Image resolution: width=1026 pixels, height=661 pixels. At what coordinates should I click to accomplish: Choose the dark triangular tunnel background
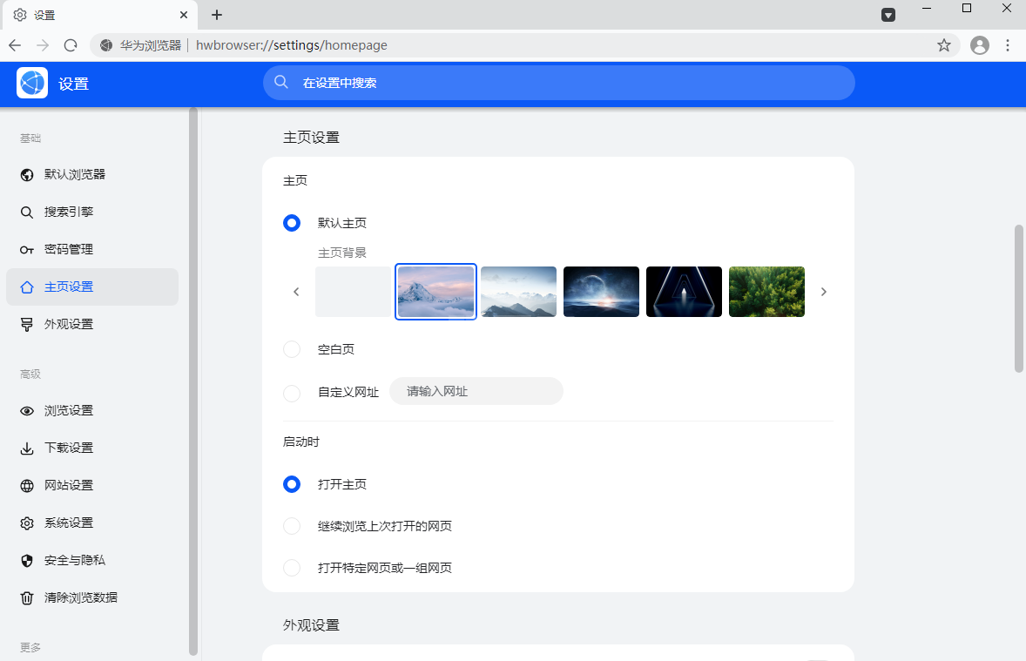pyautogui.click(x=684, y=292)
